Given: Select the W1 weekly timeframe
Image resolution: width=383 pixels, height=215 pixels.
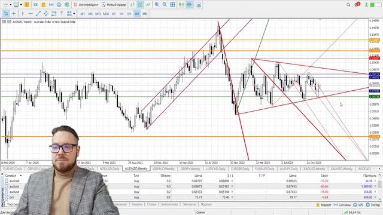Looking at the screenshot, I should coord(137,14).
